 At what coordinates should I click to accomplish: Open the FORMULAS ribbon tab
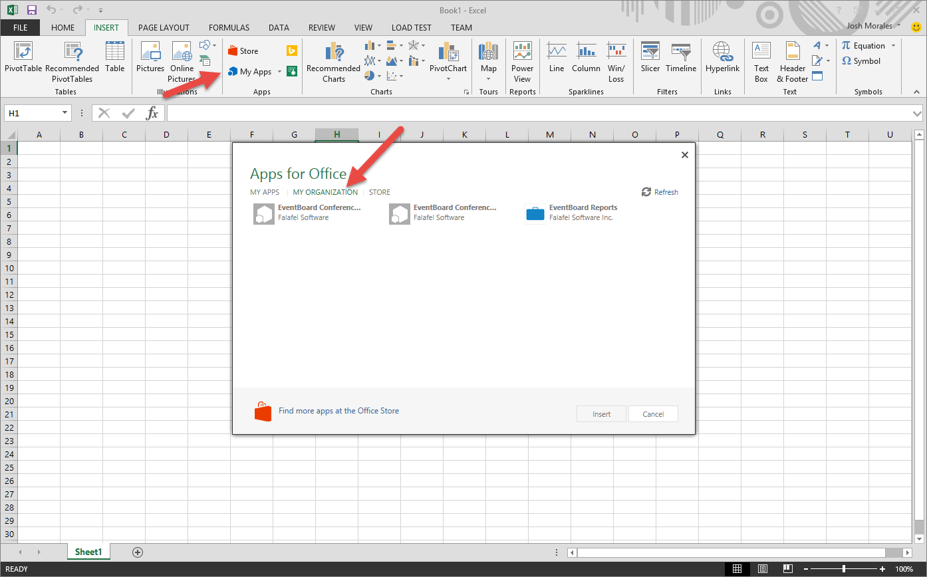(x=229, y=27)
